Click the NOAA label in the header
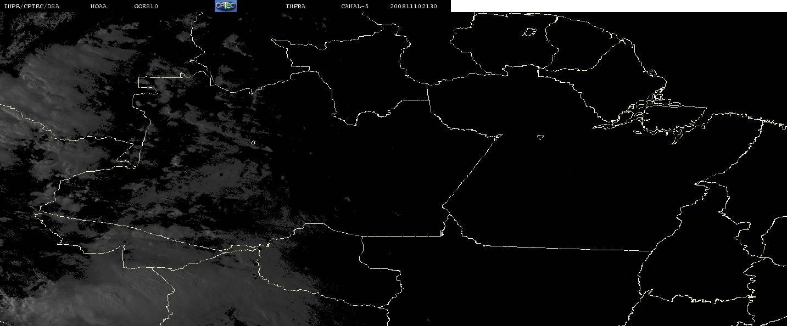This screenshot has width=787, height=326. 99,7
